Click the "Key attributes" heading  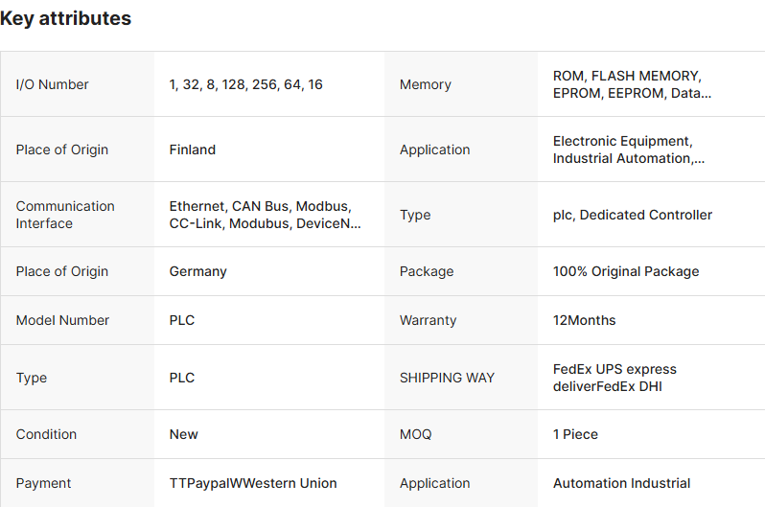pos(66,18)
